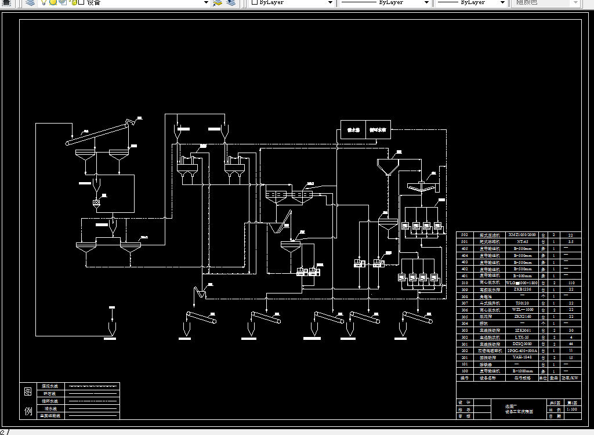Select the 循环水线 legend label
The image size is (594, 435).
click(50, 401)
